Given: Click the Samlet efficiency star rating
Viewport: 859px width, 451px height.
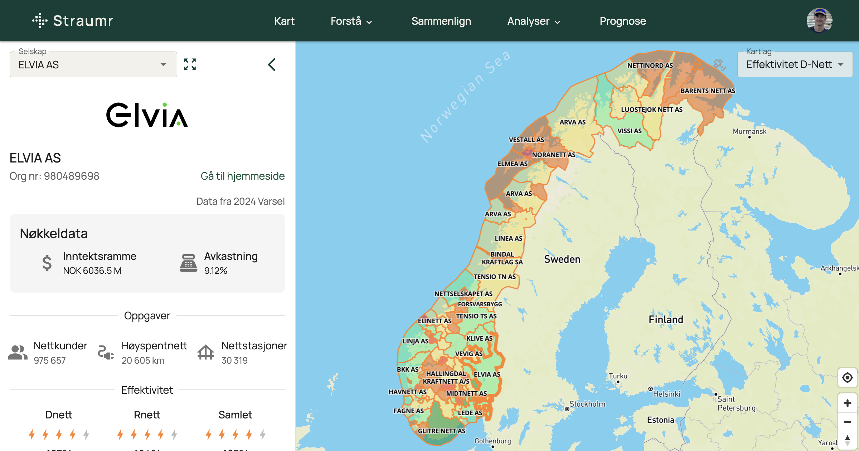Looking at the screenshot, I should coord(235,435).
